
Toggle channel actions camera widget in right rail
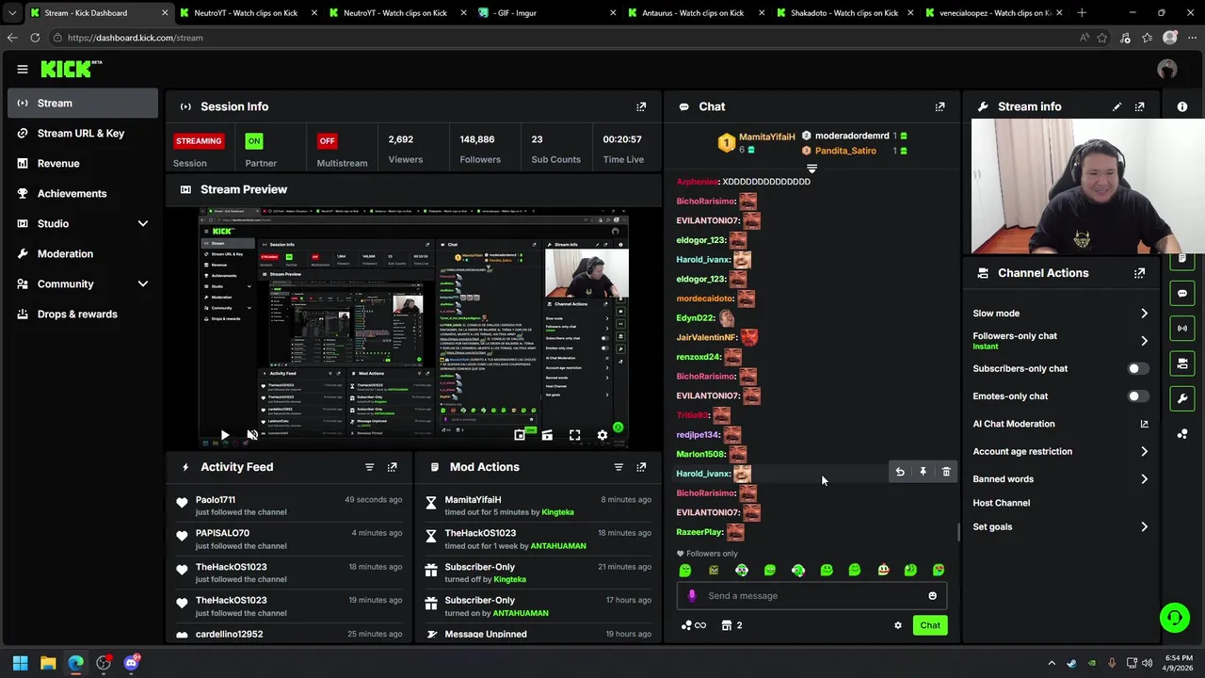click(x=1182, y=363)
